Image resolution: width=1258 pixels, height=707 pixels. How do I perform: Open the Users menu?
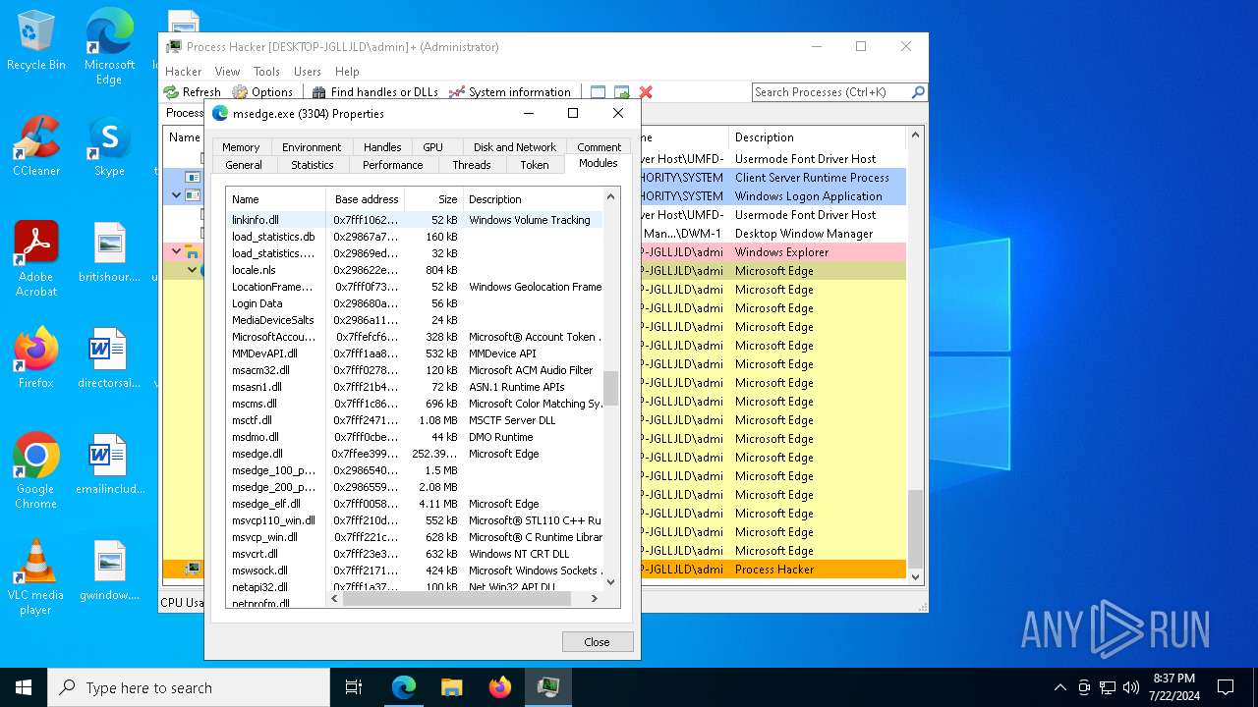(x=308, y=72)
